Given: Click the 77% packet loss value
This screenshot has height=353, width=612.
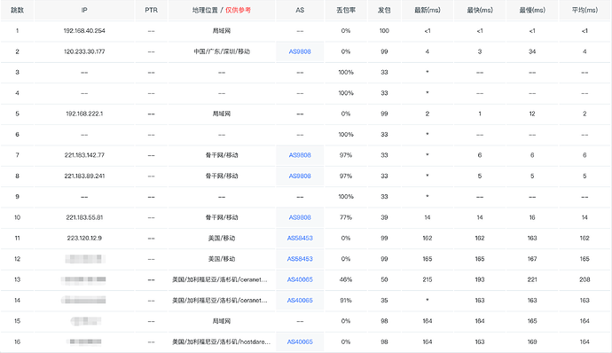Looking at the screenshot, I should (346, 217).
